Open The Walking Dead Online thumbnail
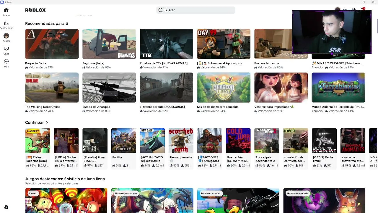 tap(52, 88)
